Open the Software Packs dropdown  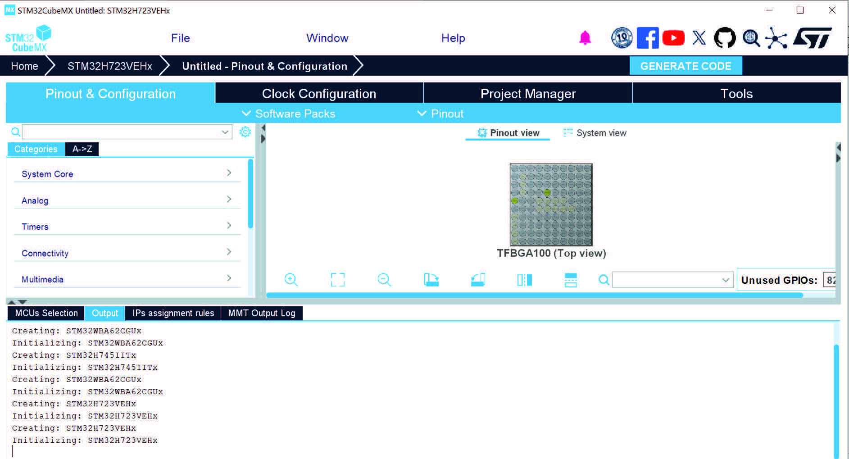[289, 114]
